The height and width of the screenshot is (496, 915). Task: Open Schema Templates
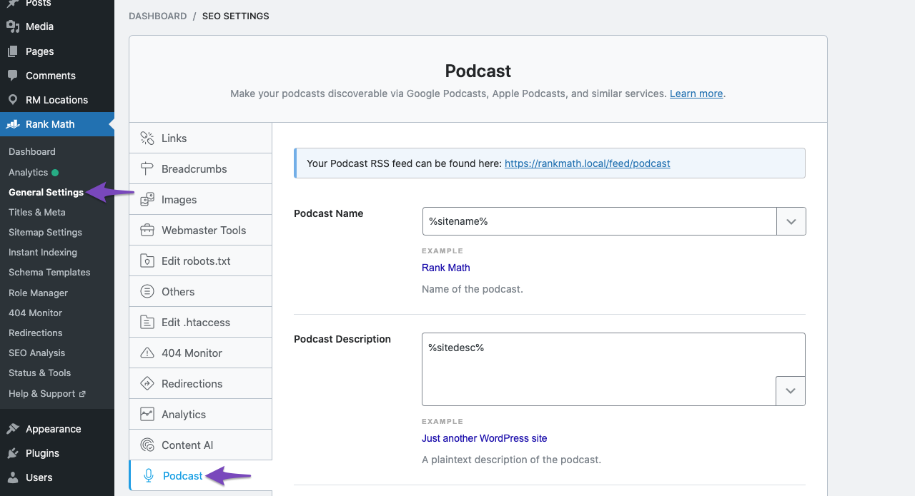click(x=49, y=272)
